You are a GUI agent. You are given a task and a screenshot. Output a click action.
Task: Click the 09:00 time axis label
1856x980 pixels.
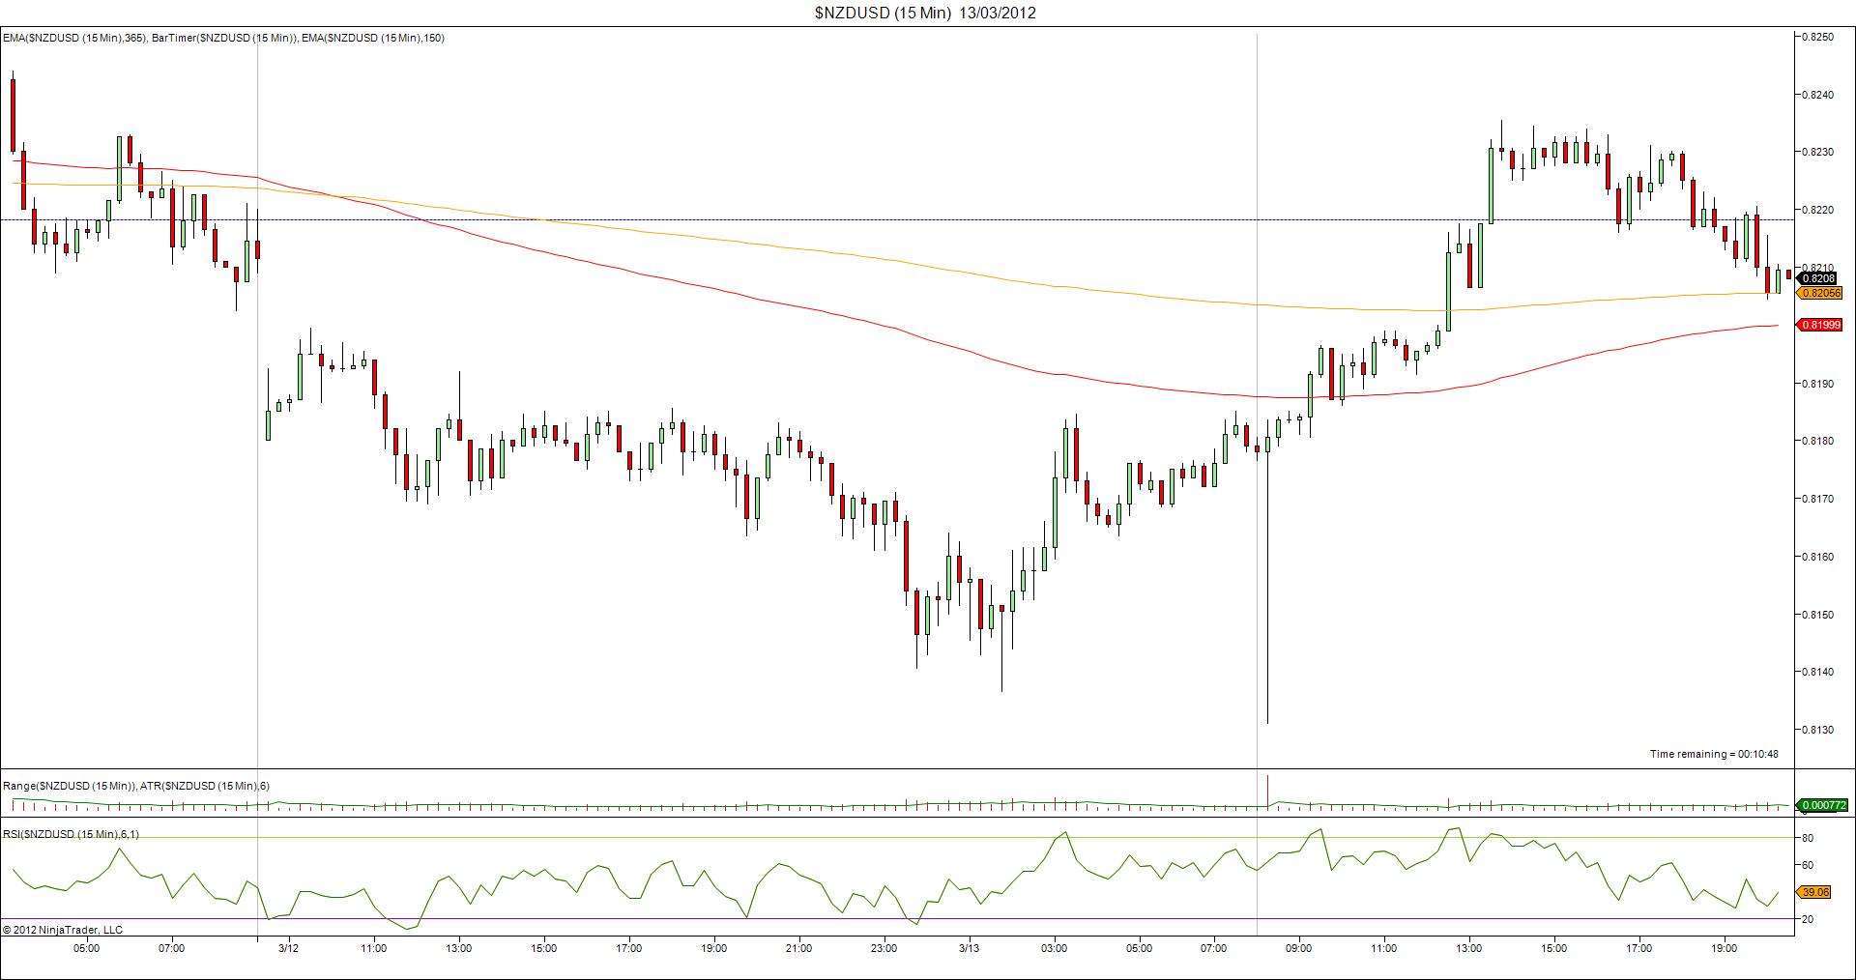point(1298,948)
